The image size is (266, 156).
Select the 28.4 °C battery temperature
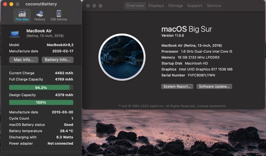pos(66,131)
